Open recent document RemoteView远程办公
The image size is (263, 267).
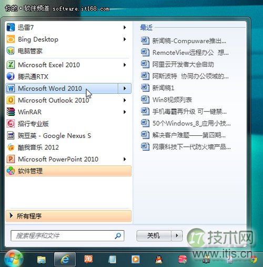click(x=185, y=53)
